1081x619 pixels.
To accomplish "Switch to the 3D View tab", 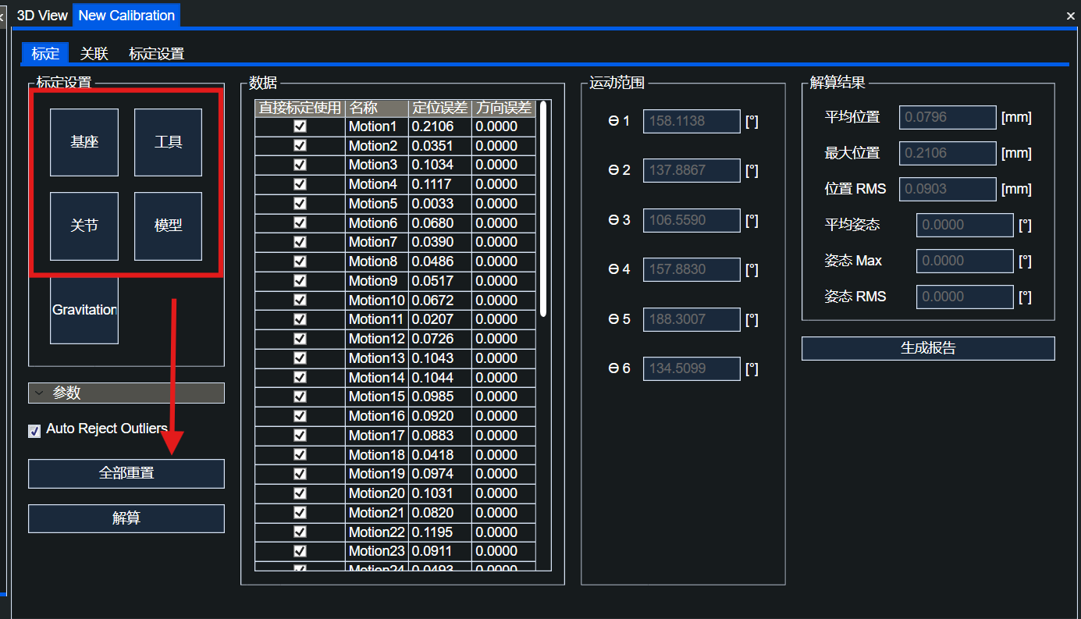I will coord(42,16).
